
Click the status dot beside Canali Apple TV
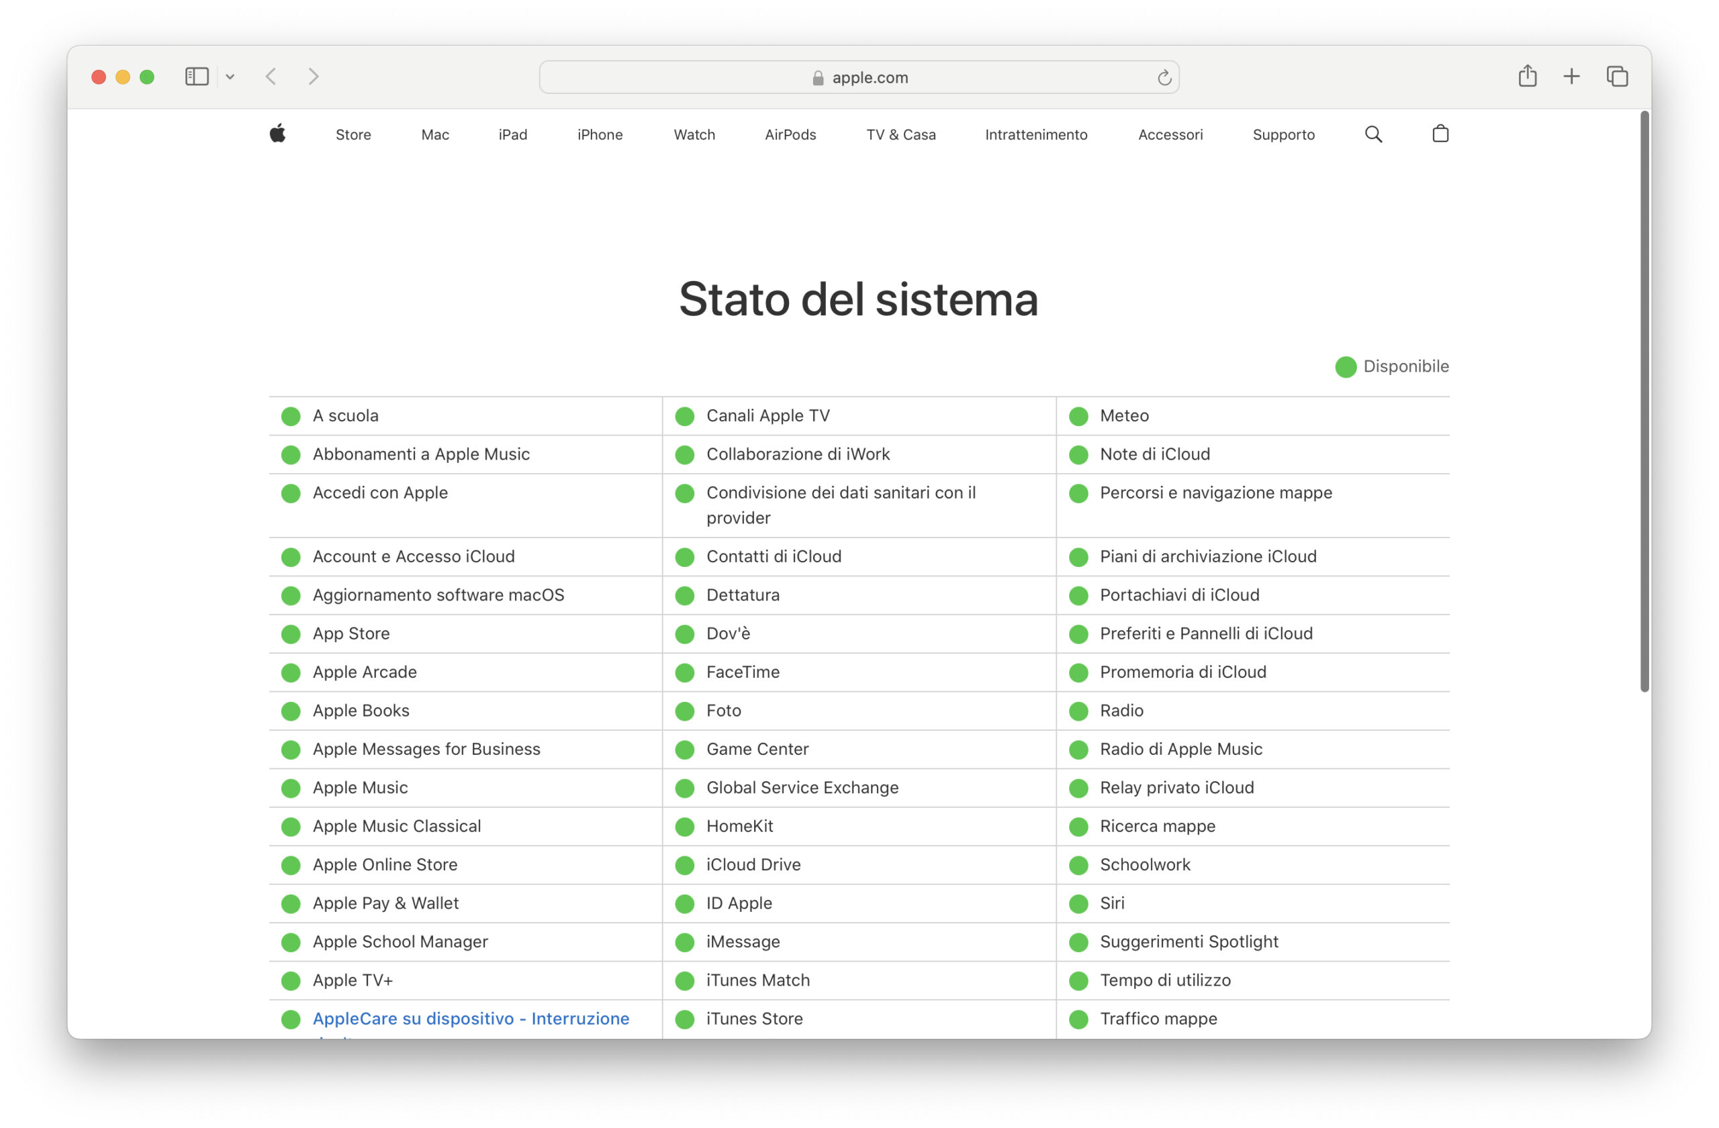pyautogui.click(x=685, y=415)
